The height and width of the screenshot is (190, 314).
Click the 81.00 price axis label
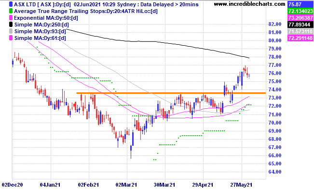click(x=275, y=32)
